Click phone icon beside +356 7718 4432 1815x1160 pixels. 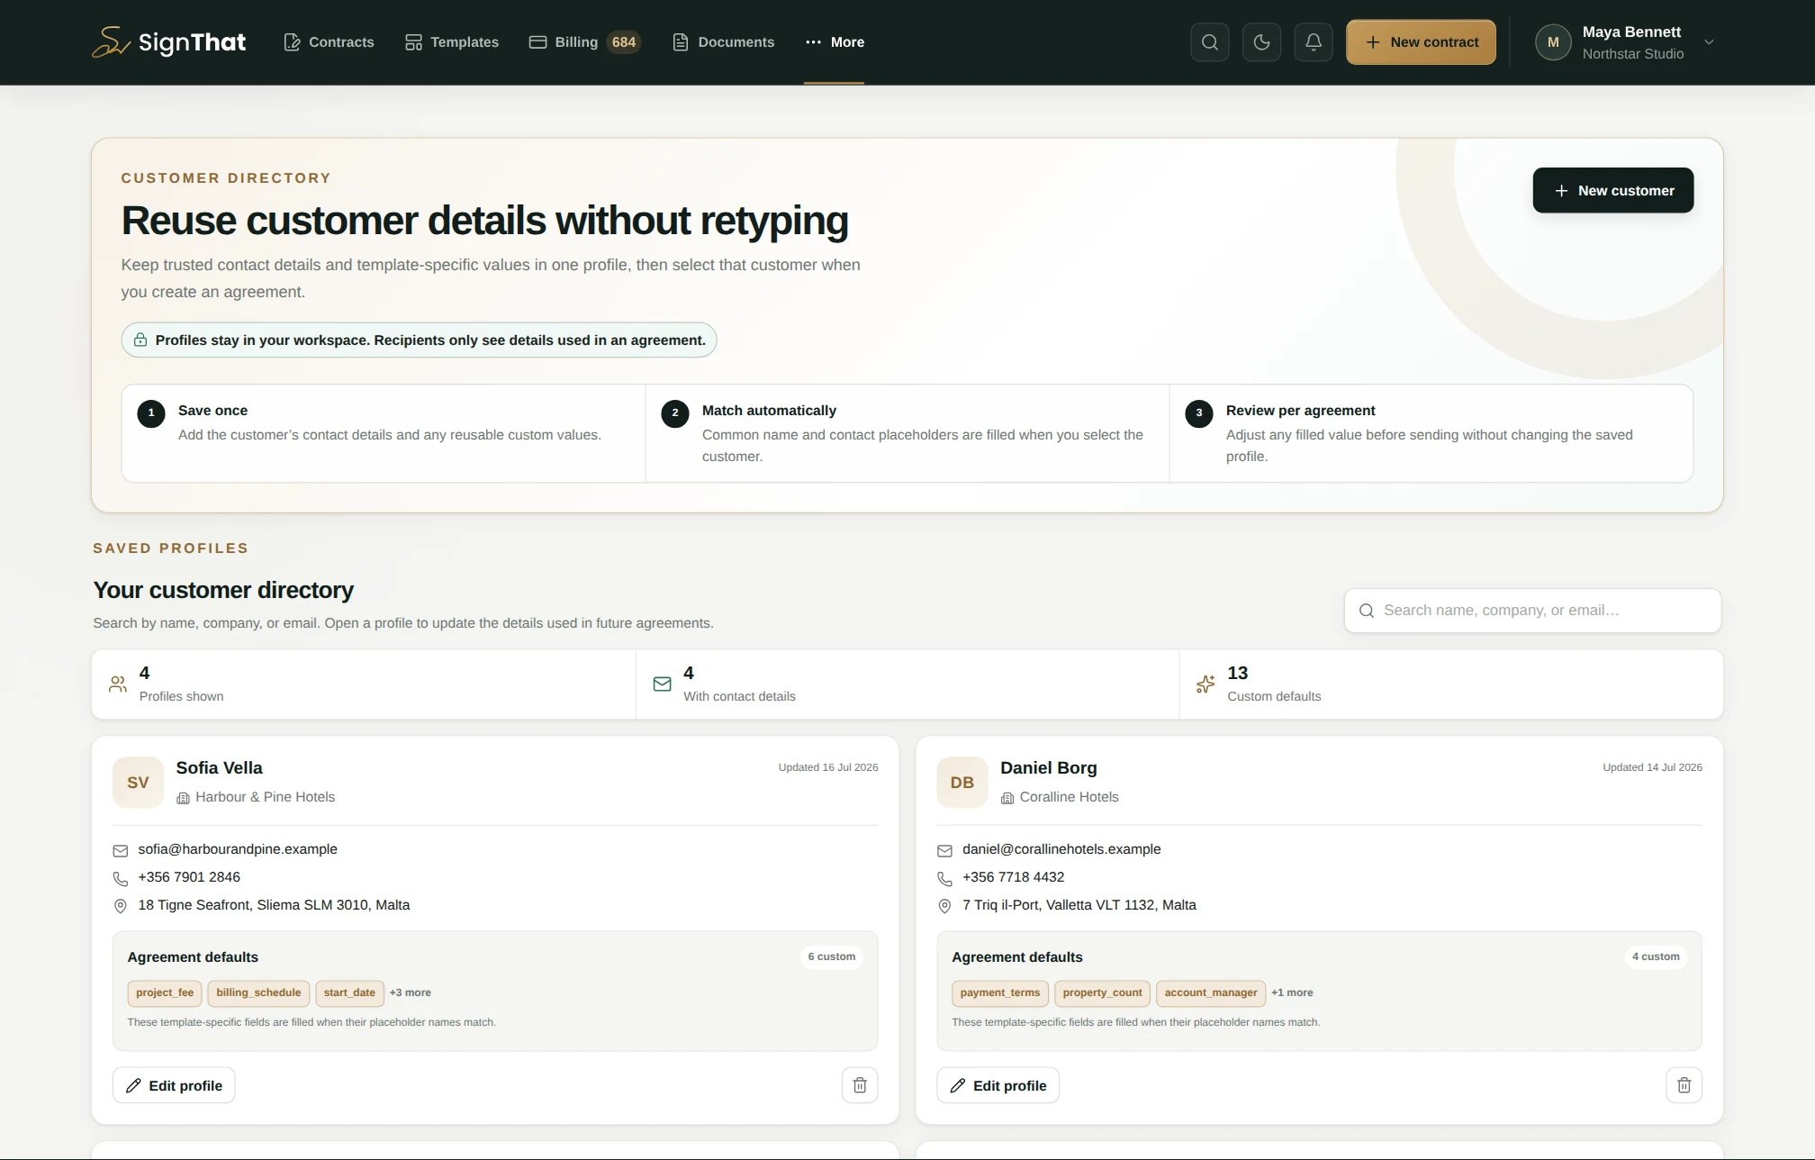[x=944, y=878]
